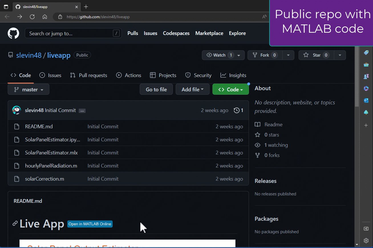The image size is (373, 248).
Task: Open the games sidebar icon
Action: (366, 77)
